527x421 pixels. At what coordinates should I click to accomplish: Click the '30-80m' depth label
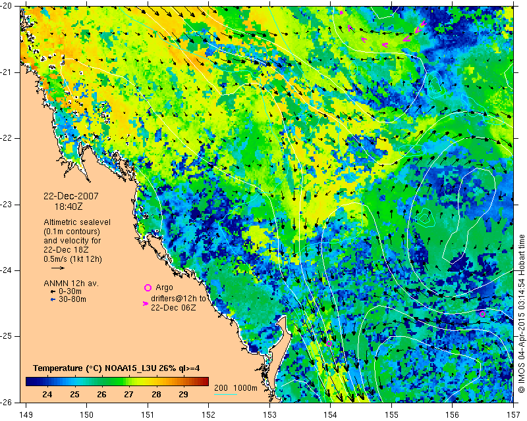(72, 299)
